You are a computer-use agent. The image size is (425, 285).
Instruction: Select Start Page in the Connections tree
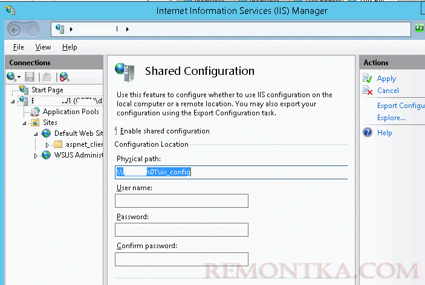[47, 90]
